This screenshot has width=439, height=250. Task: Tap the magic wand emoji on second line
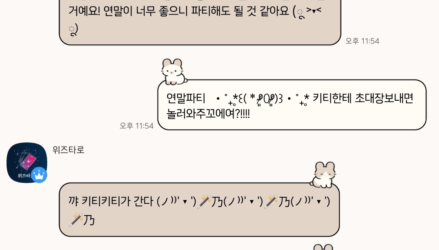[x=76, y=220]
